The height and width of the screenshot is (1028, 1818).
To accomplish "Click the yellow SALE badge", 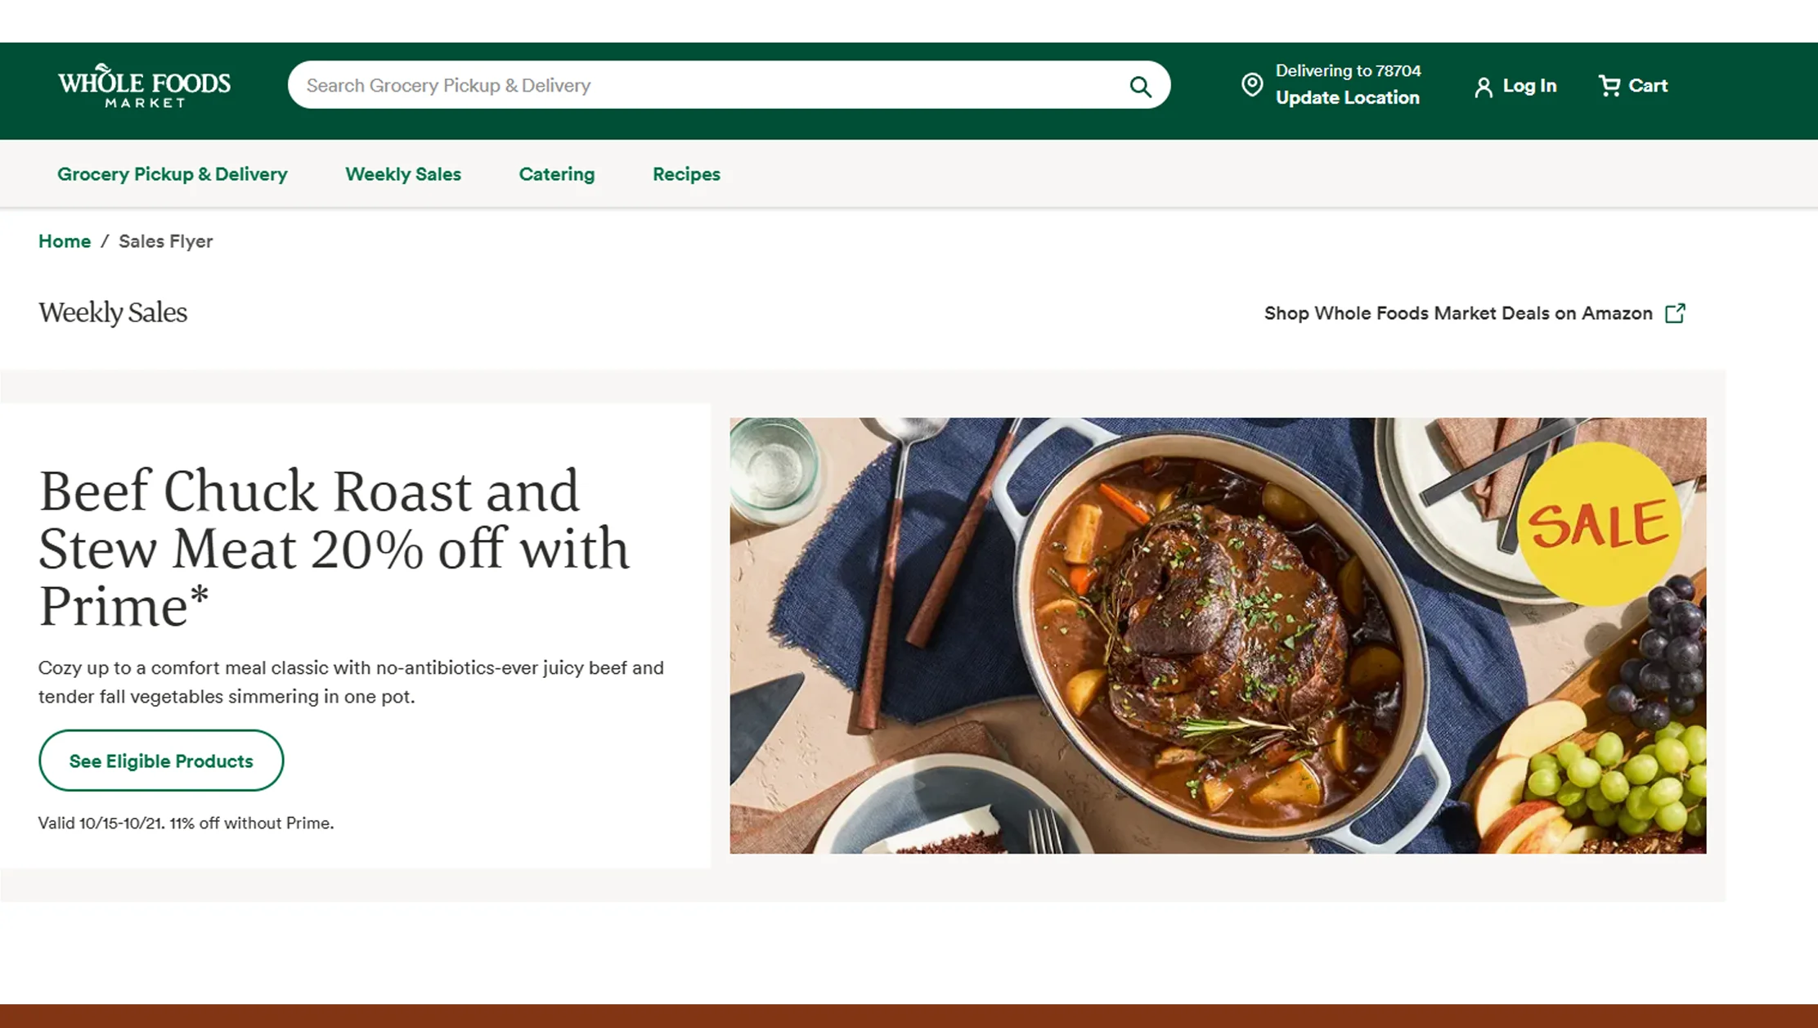I will [x=1598, y=523].
